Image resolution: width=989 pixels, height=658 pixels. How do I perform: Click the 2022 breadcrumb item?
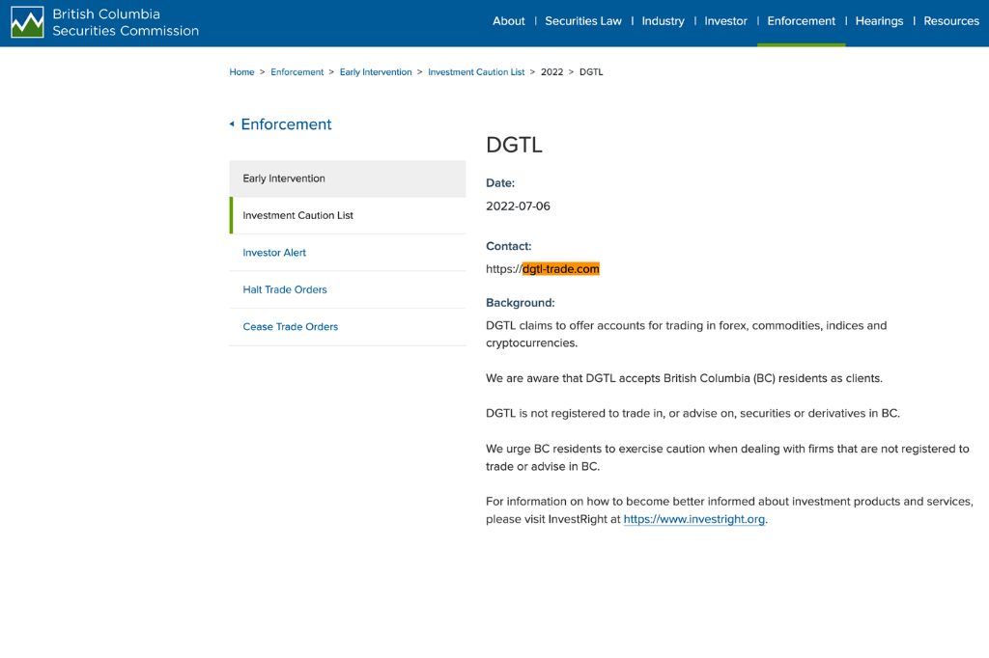click(551, 71)
